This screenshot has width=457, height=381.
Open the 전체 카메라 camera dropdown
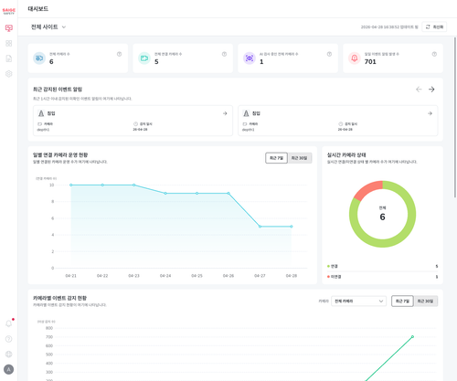tap(358, 302)
